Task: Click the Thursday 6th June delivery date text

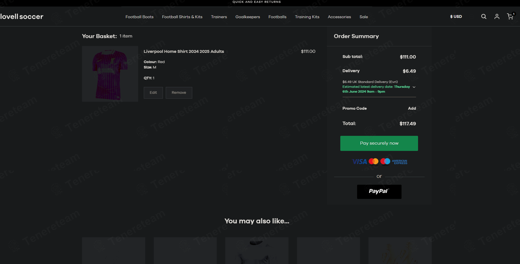Action: (376, 89)
